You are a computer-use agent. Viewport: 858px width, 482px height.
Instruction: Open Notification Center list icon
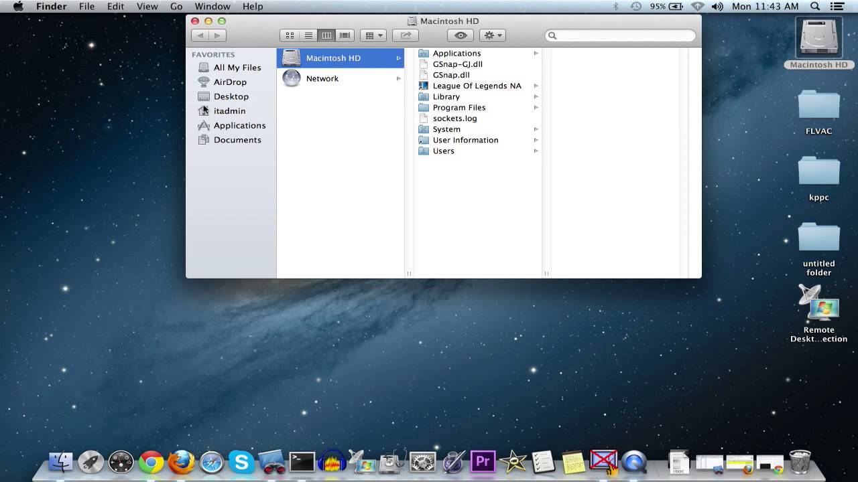click(839, 6)
